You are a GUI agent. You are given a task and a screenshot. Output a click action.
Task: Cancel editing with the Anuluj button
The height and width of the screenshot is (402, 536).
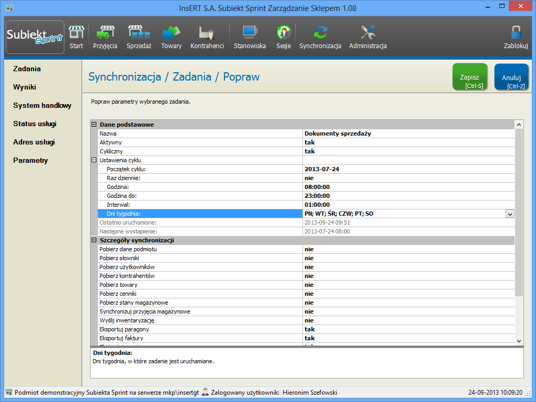(511, 77)
